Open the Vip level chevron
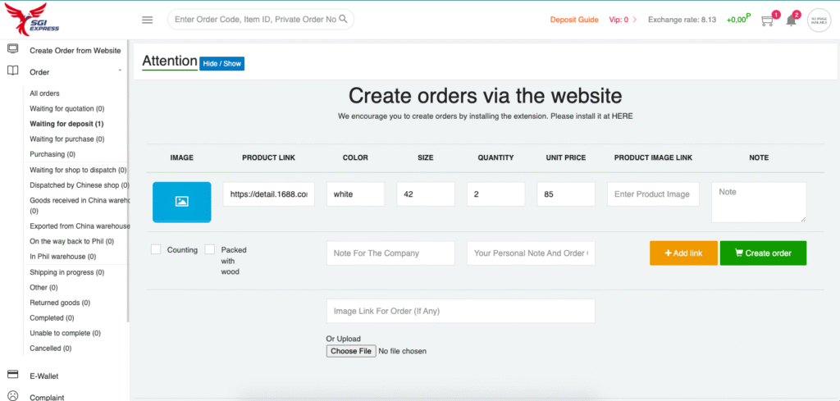The width and height of the screenshot is (840, 401). [x=637, y=20]
